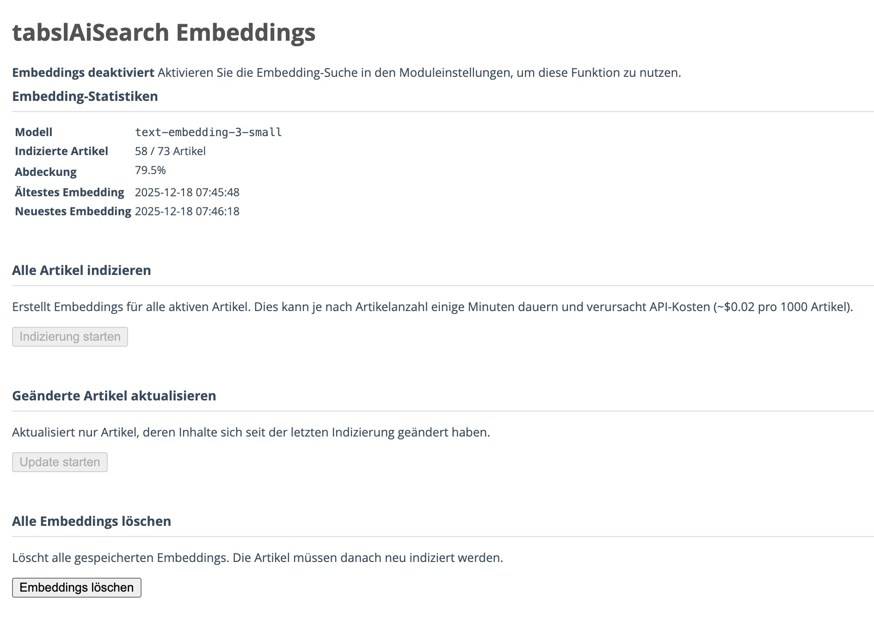Click the Löscht alle gespeicherten Embeddings description
Viewport: 874px width, 624px height.
[x=257, y=558]
